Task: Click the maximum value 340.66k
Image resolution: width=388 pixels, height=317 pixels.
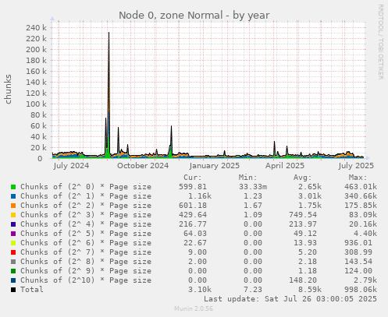Action: (361, 196)
